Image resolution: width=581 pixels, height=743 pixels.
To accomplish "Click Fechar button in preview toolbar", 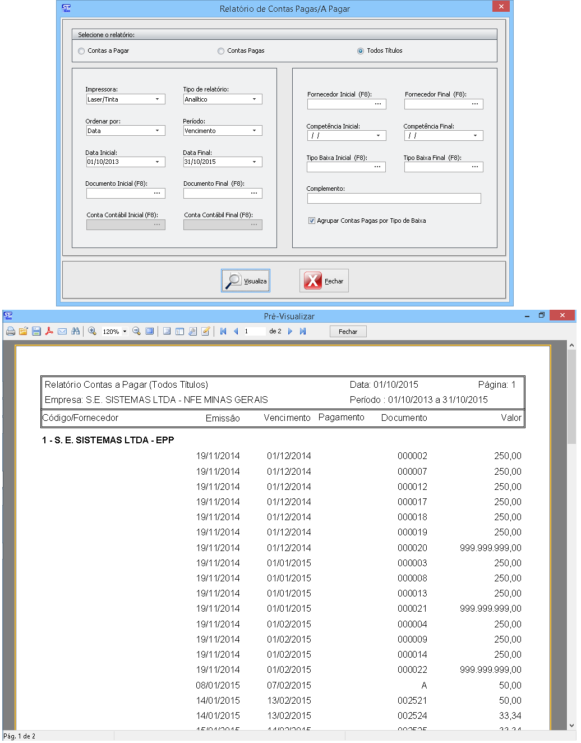I will 348,332.
